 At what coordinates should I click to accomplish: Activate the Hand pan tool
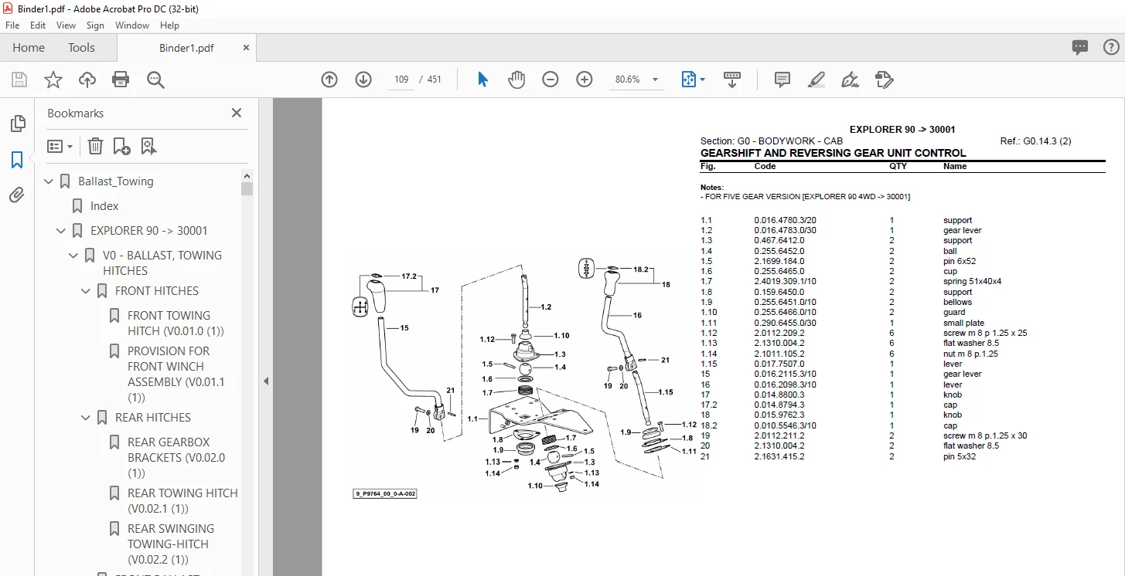coord(516,80)
